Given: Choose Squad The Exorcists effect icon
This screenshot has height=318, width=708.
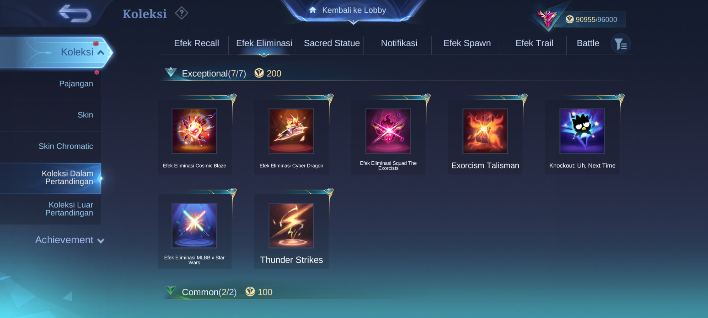Looking at the screenshot, I should click(388, 131).
